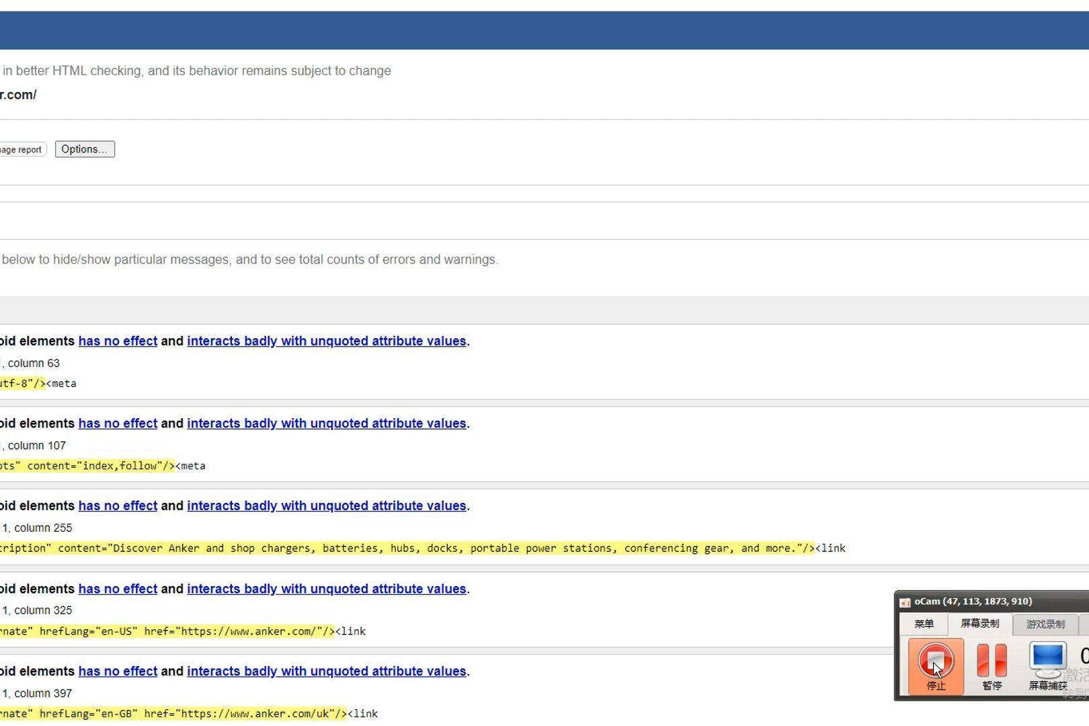Open "has no effect" link for column 107
Viewport: 1089px width, 726px height.
click(x=118, y=424)
